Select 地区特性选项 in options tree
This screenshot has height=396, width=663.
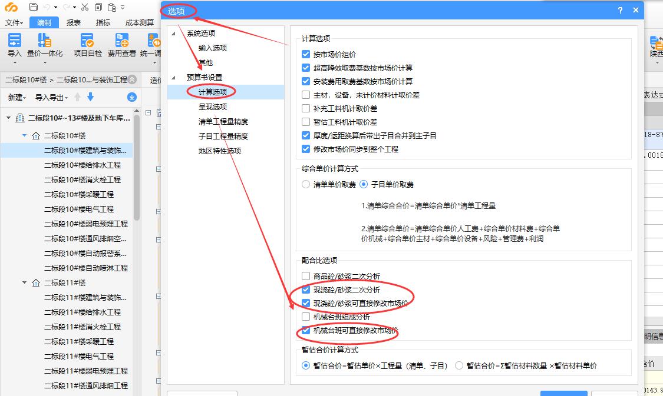(220, 151)
